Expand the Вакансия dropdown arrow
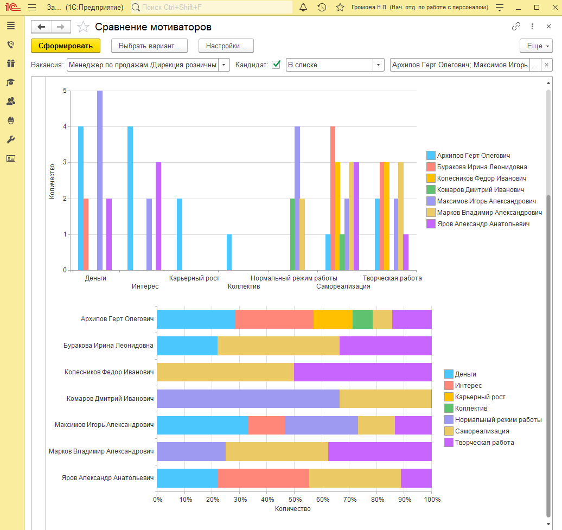The width and height of the screenshot is (562, 530). click(x=224, y=65)
